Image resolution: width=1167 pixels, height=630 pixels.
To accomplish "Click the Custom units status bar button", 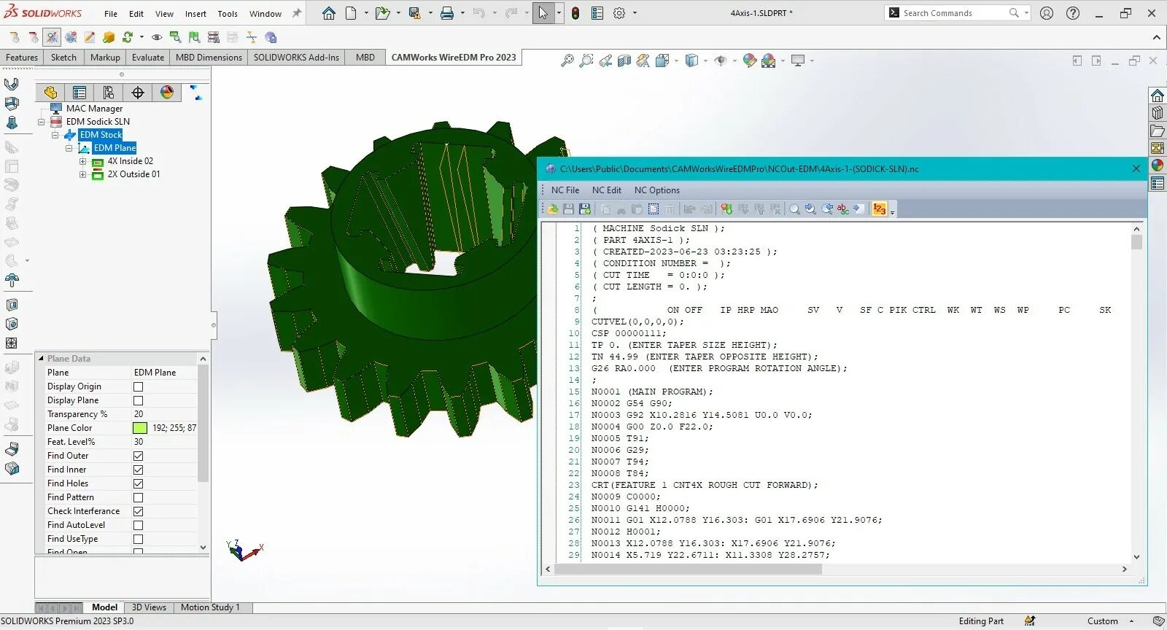I will pyautogui.click(x=1102, y=621).
